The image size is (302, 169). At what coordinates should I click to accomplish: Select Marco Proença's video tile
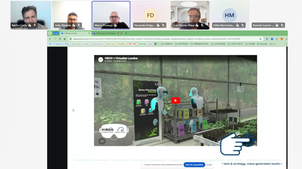tap(111, 15)
